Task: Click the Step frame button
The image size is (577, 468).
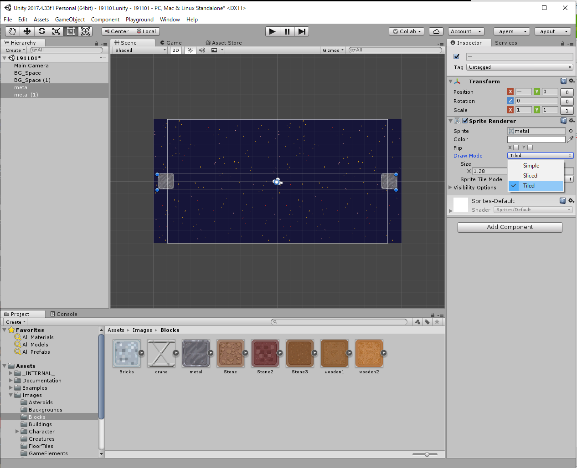Action: pos(302,31)
